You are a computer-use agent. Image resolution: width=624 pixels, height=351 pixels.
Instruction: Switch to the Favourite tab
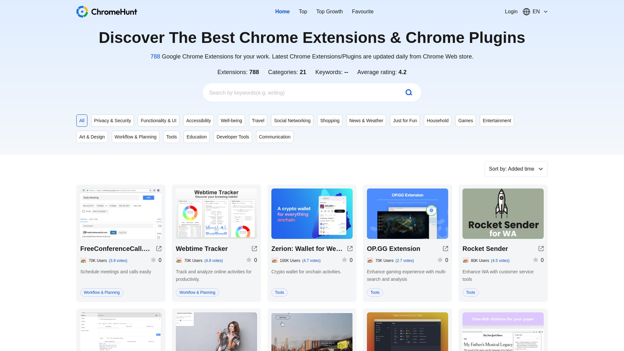tap(362, 11)
